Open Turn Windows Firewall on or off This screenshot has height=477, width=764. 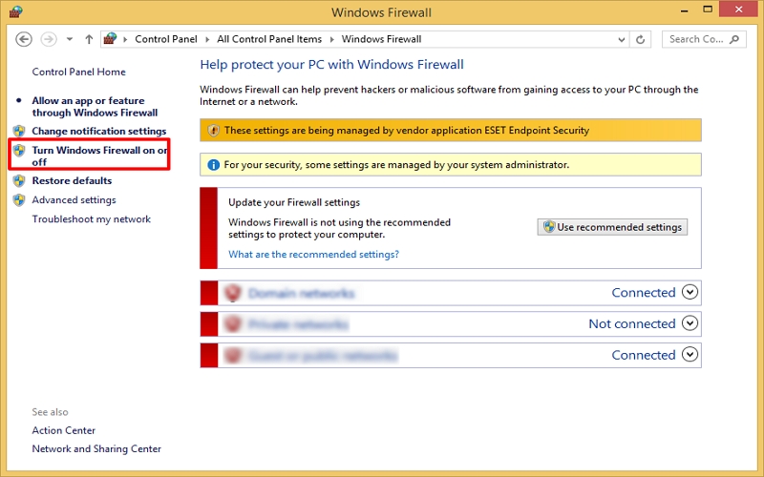pos(99,156)
